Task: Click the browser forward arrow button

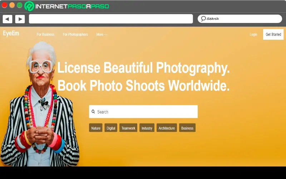Action: (x=20, y=19)
